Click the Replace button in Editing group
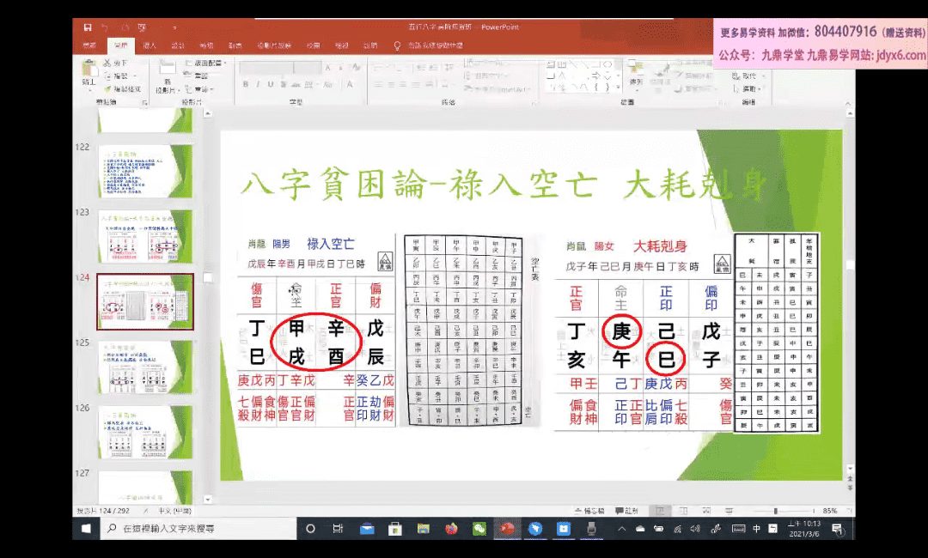928x558 pixels. click(x=749, y=76)
